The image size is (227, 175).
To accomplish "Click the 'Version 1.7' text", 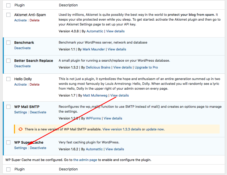I will pyautogui.click(x=67, y=96).
